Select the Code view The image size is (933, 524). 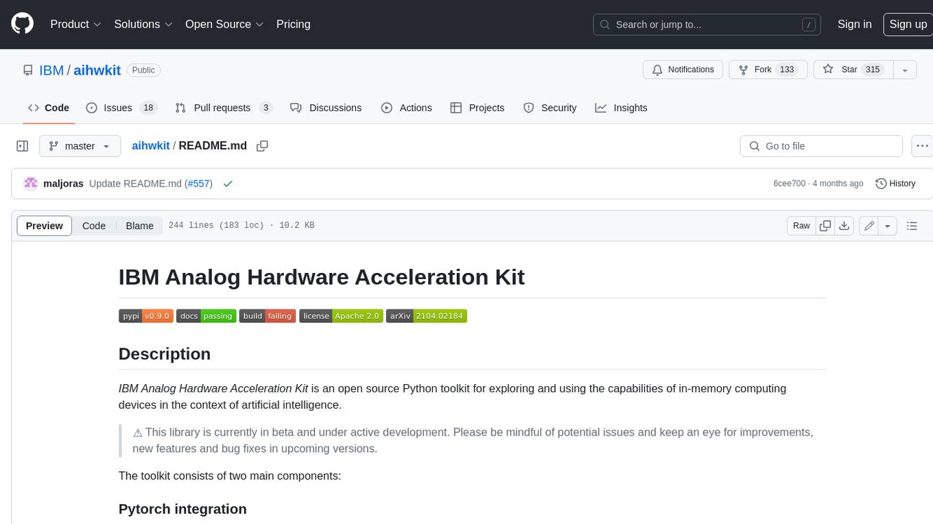click(94, 226)
